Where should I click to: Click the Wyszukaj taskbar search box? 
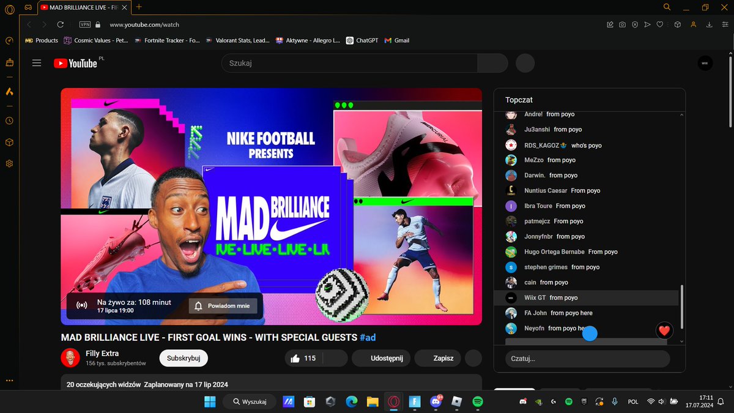(249, 401)
